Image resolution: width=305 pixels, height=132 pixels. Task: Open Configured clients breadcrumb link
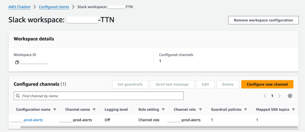coord(54,7)
